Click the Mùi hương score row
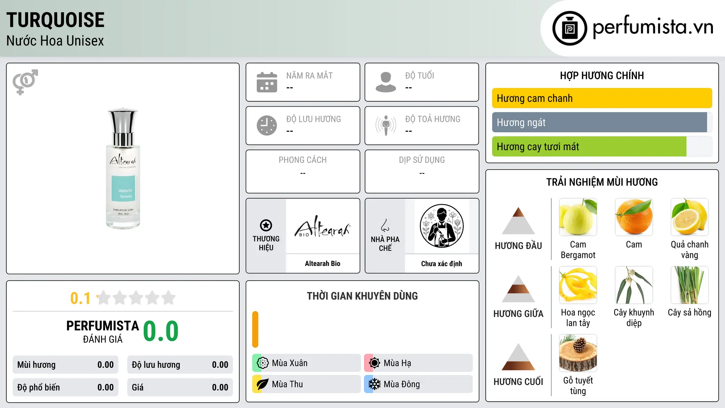Screen dimensions: 725x408 (65, 365)
